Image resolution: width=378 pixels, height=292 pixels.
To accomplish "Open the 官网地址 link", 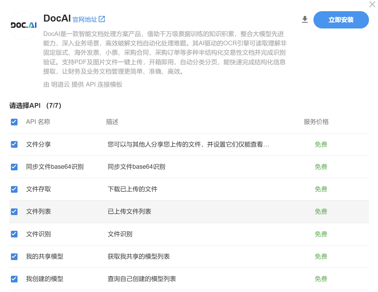I will (x=85, y=20).
